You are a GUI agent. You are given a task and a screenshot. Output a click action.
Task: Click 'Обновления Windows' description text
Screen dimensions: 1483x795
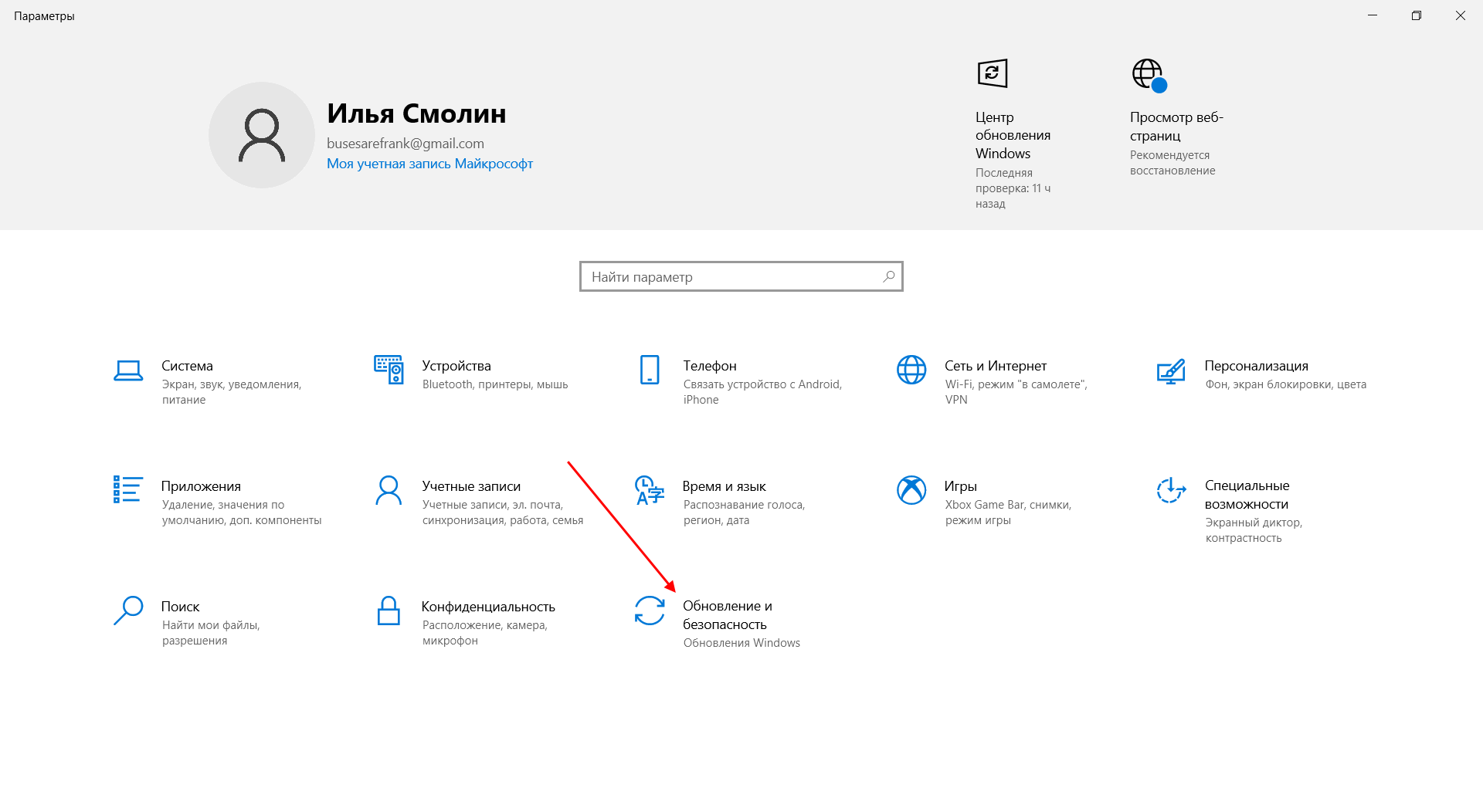741,643
